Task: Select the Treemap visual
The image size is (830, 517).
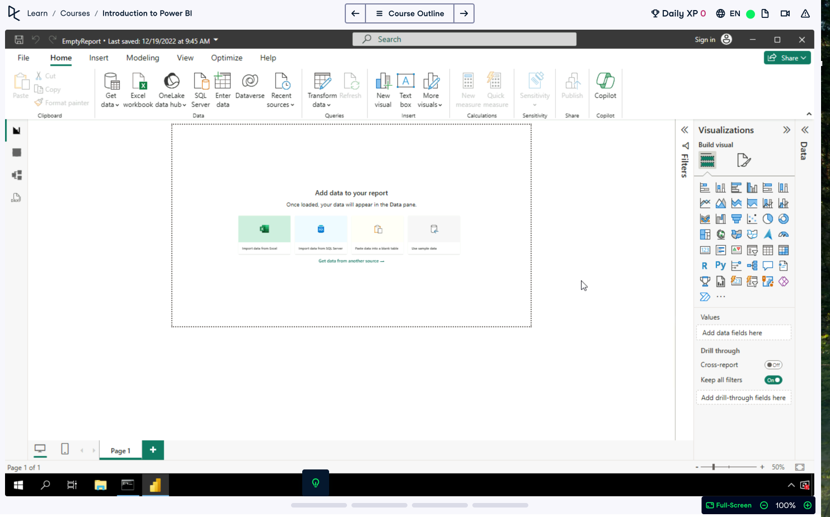Action: (x=705, y=234)
